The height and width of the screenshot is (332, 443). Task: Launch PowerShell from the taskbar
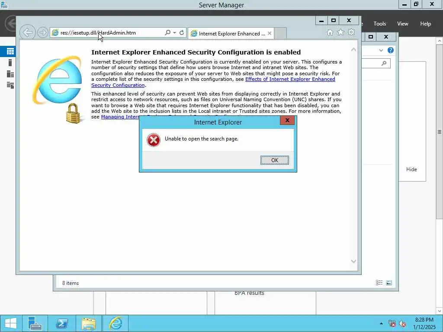click(x=61, y=323)
